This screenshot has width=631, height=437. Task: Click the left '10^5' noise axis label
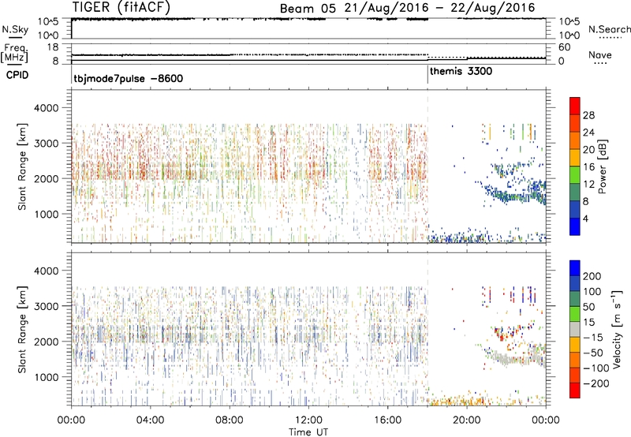(x=48, y=21)
